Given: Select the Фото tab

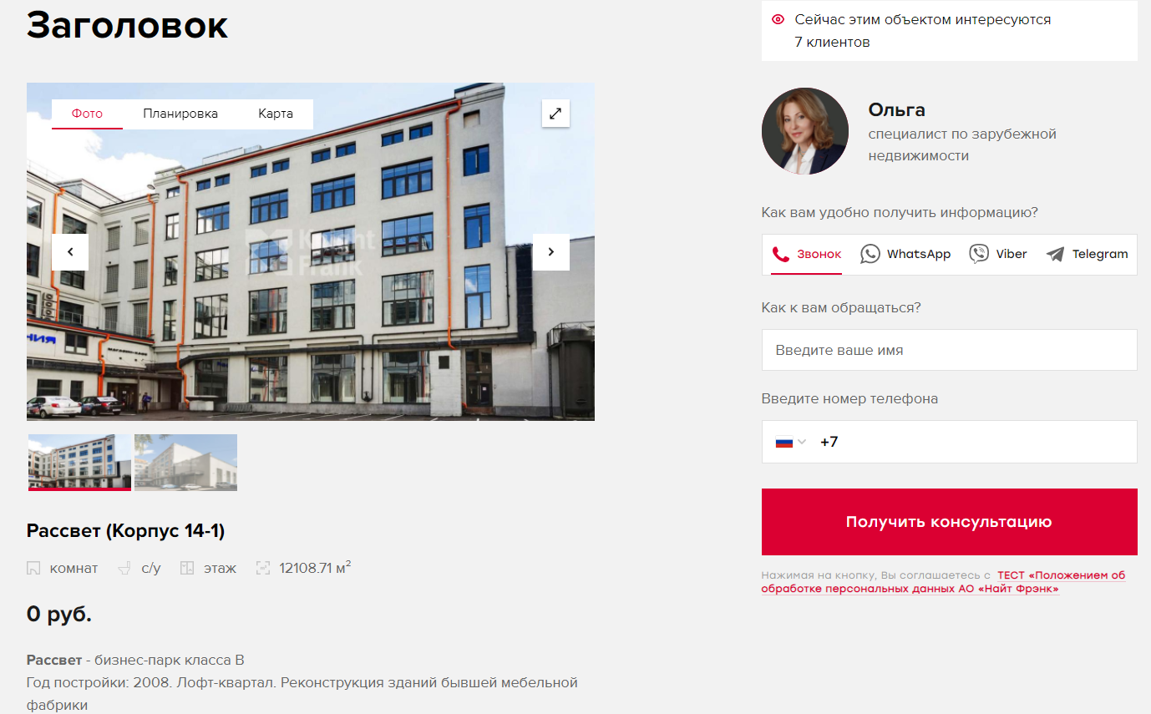Looking at the screenshot, I should point(87,114).
